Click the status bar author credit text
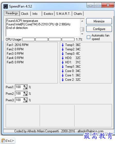 point(59,131)
